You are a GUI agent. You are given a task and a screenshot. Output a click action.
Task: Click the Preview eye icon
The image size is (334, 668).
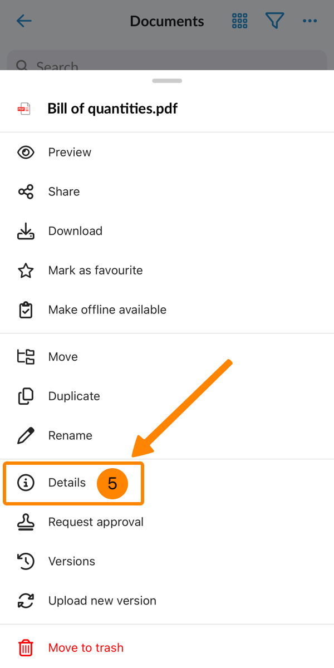26,153
